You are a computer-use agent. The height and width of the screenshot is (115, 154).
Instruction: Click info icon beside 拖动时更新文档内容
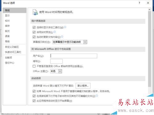click(x=62, y=36)
